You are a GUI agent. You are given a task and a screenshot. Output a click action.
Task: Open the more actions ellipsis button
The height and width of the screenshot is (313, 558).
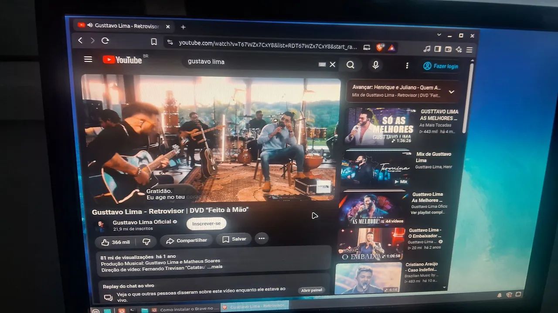pos(262,238)
